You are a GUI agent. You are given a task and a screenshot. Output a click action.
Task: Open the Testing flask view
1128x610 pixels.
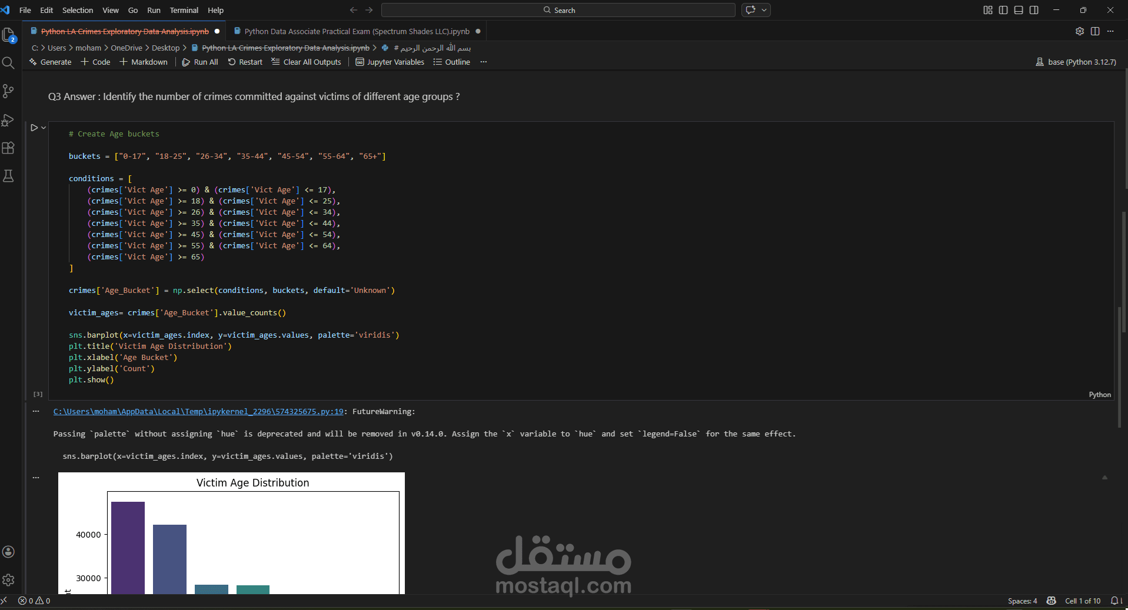(8, 176)
